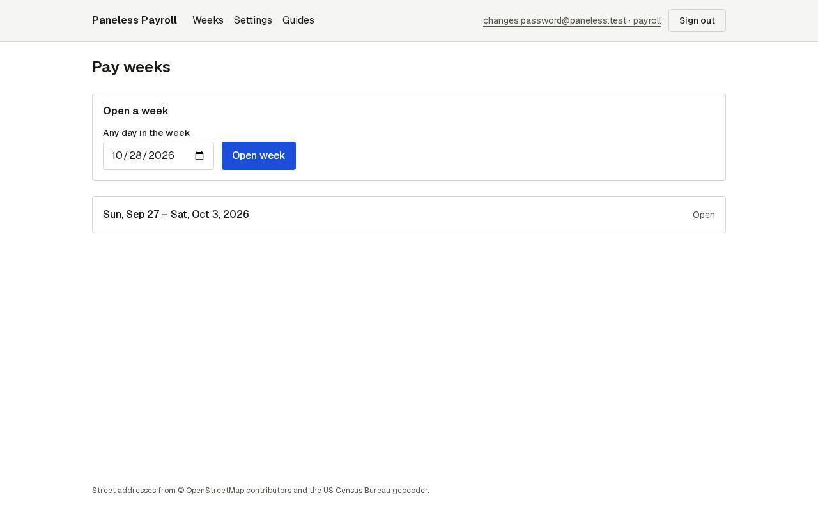
Task: Click the Pay weeks heading
Action: [131, 67]
